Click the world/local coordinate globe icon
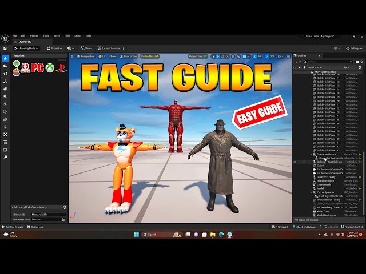This screenshot has width=366, height=274. 233,57
